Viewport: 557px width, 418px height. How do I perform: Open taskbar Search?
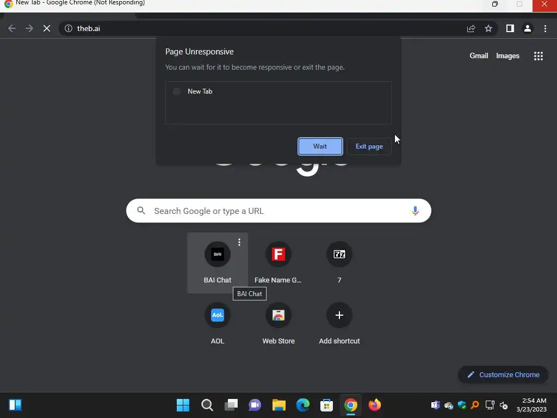pyautogui.click(x=207, y=405)
